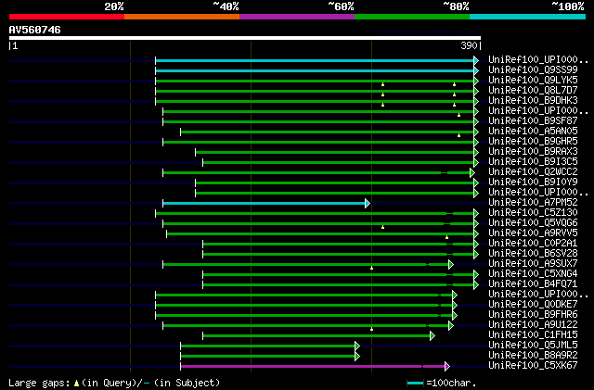594x390 pixels.
Task: Click the purple alignment bar for UniRef100_C5XK67
Action: pyautogui.click(x=312, y=366)
